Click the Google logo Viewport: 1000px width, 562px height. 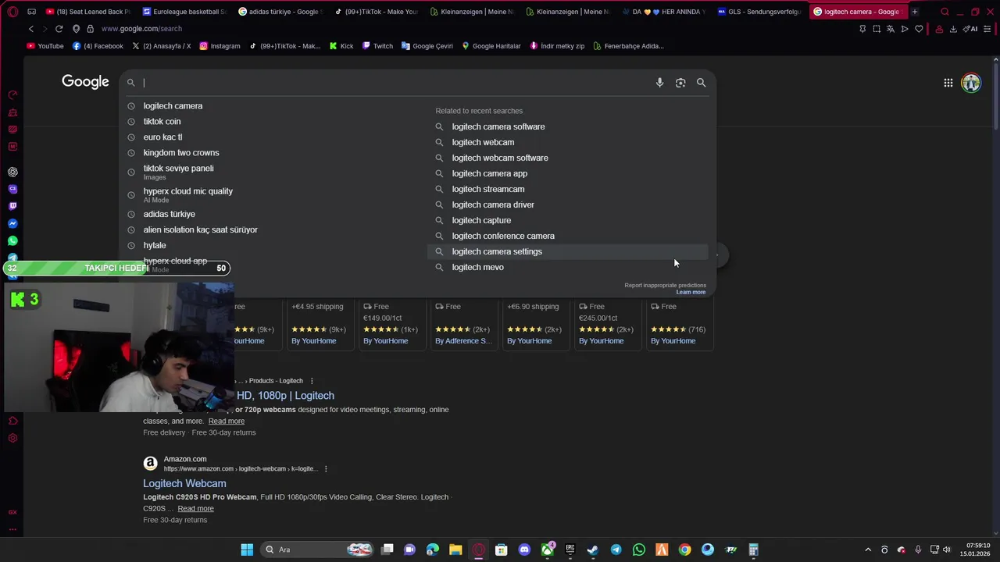[85, 82]
